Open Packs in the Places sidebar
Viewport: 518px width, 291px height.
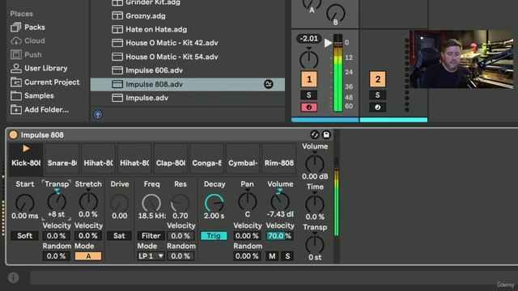tap(28, 27)
